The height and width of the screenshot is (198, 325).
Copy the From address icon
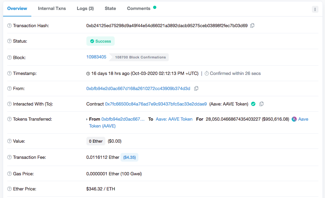(196, 88)
